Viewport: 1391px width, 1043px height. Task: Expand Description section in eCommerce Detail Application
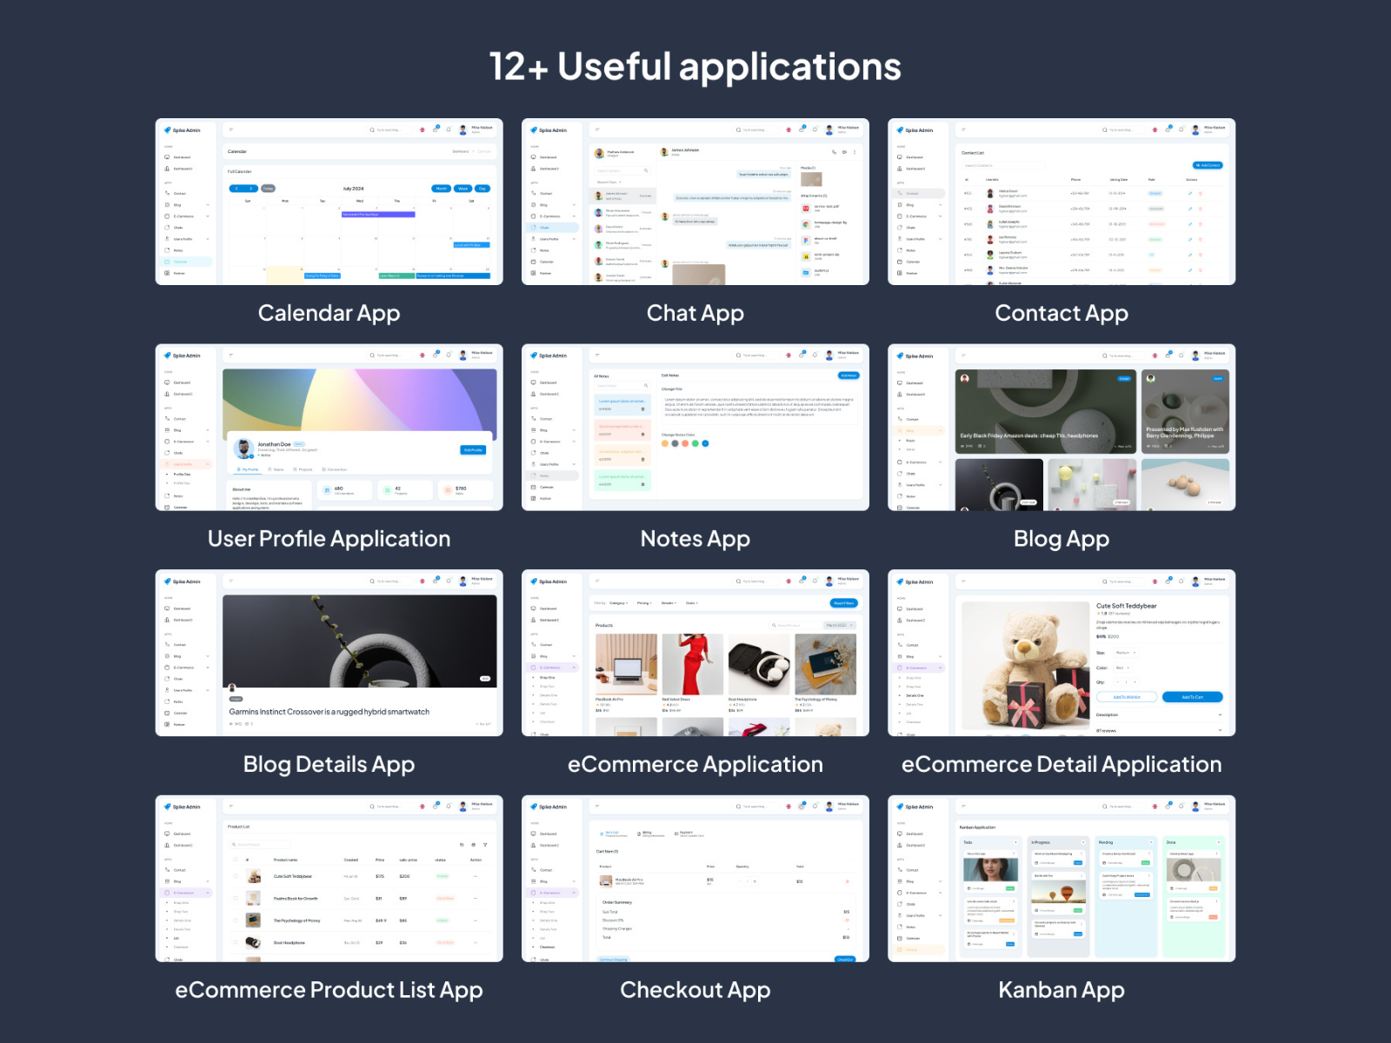point(1159,715)
